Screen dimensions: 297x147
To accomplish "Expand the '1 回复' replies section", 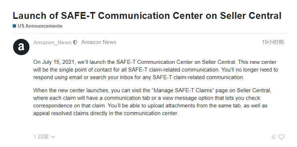I will 44,137.
